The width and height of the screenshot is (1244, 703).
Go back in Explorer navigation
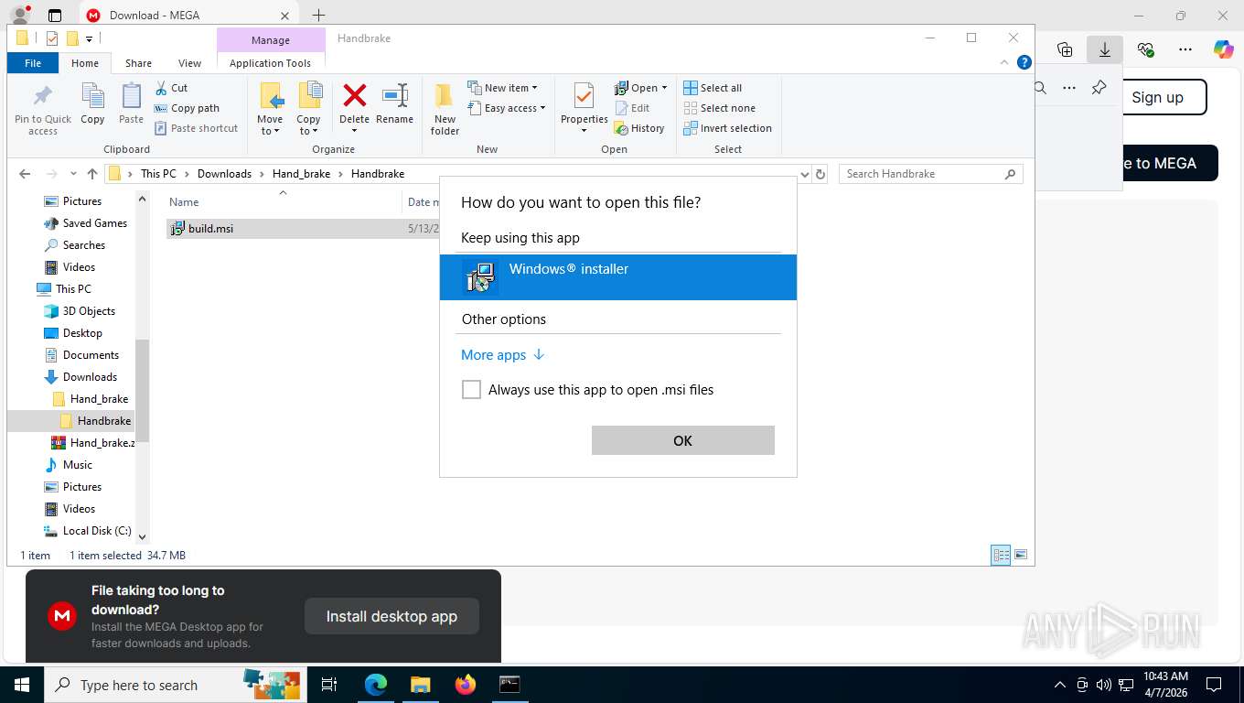click(x=25, y=174)
